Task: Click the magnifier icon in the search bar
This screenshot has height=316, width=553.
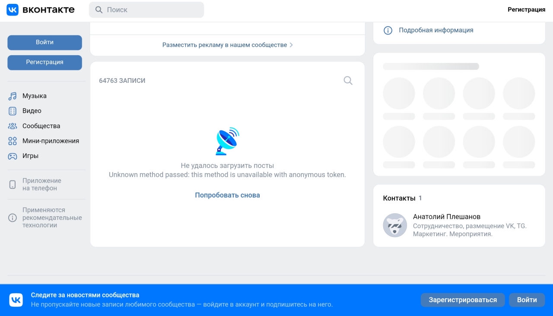Action: [x=99, y=9]
